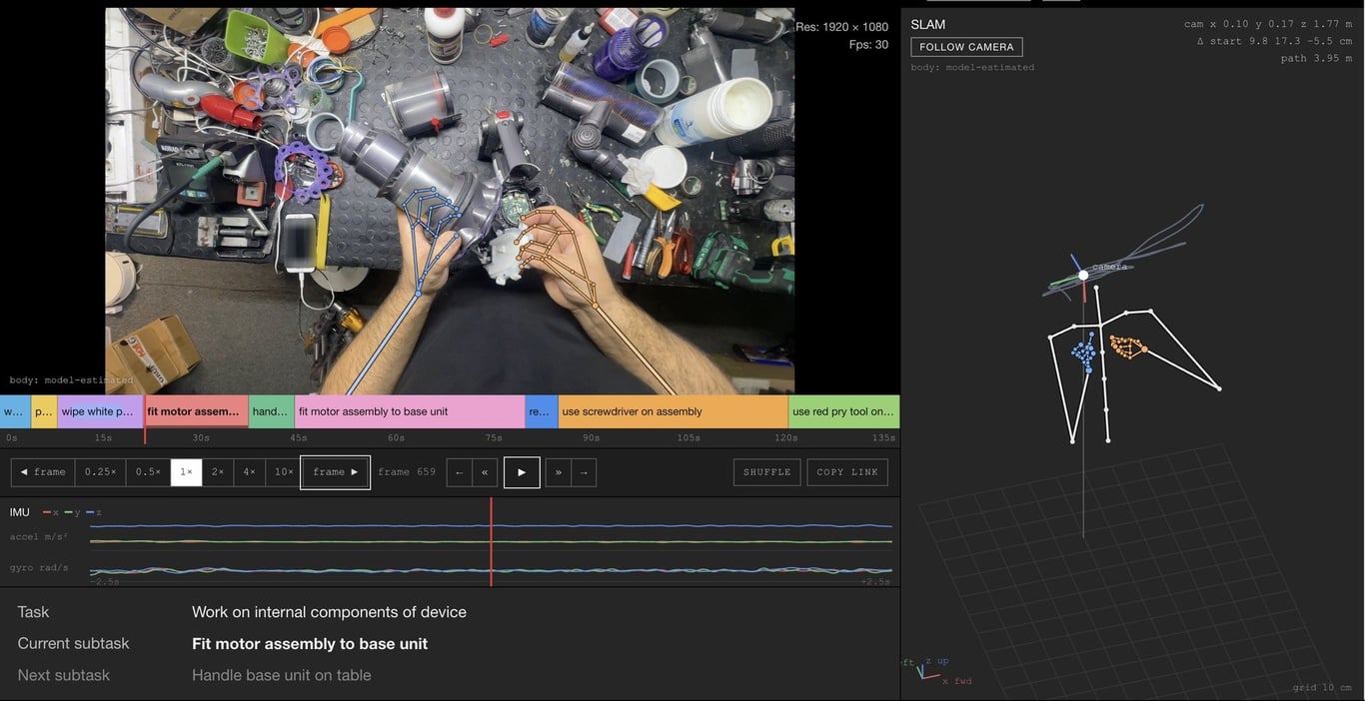Select the blue 're...' timeline segment
Screen dimensions: 1365x701
point(542,411)
